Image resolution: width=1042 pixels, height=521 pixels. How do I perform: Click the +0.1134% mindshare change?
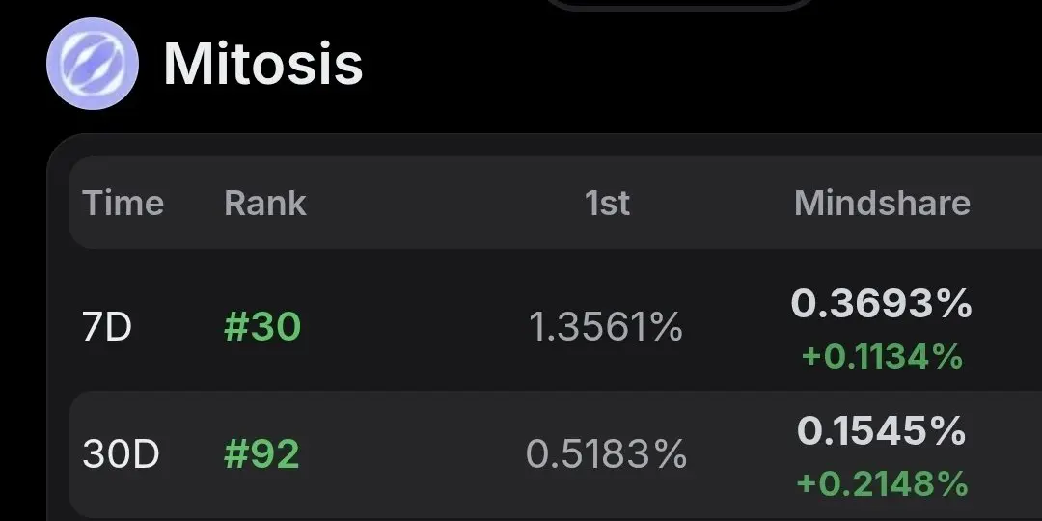pos(882,356)
